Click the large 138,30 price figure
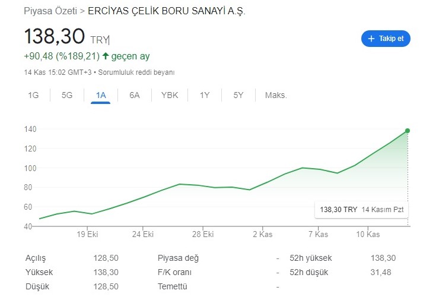The width and height of the screenshot is (439, 303). 55,37
